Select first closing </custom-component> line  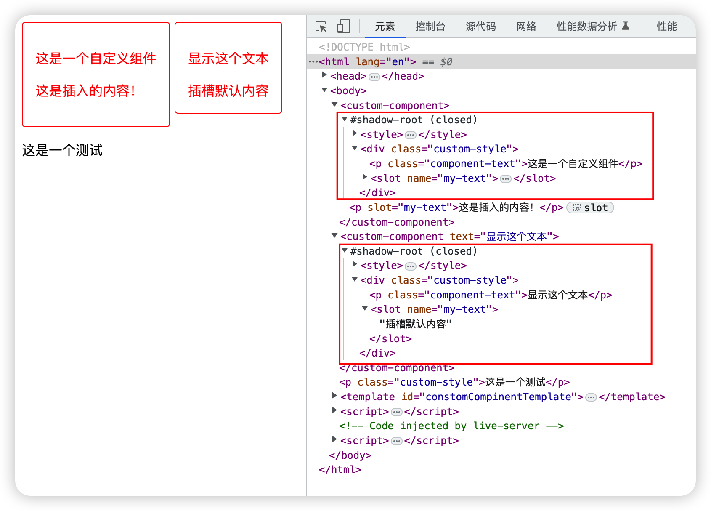397,222
